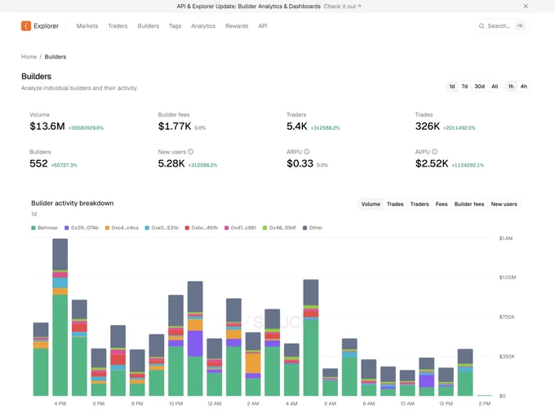Image resolution: width=555 pixels, height=418 pixels.
Task: Toggle Betmoar legend swatch
Action: coord(33,228)
